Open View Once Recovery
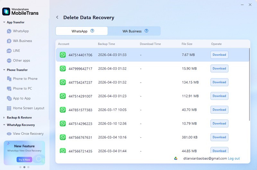The image size is (257, 170). [x=28, y=134]
